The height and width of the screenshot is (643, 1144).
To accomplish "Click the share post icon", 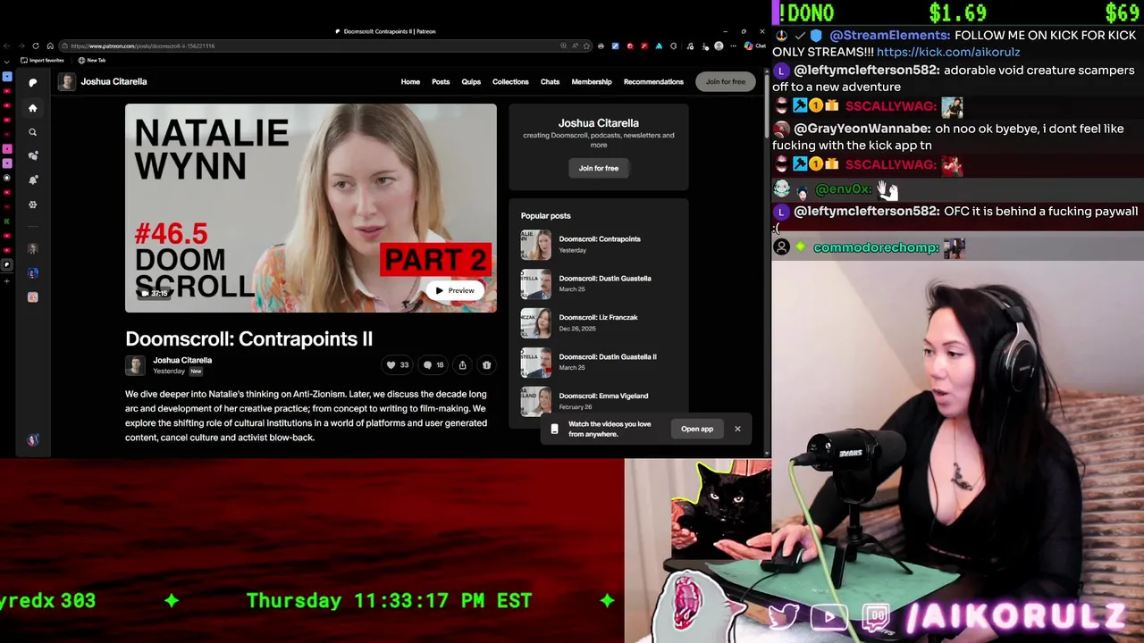I will point(462,364).
